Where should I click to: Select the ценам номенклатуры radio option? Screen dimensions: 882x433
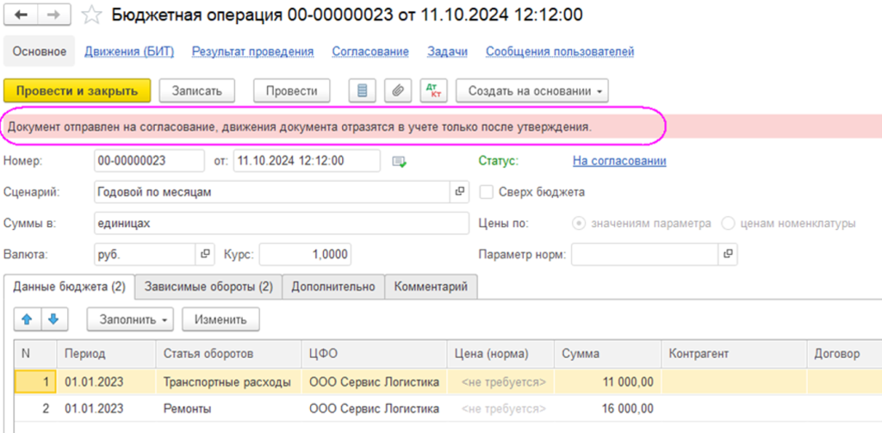pos(728,223)
